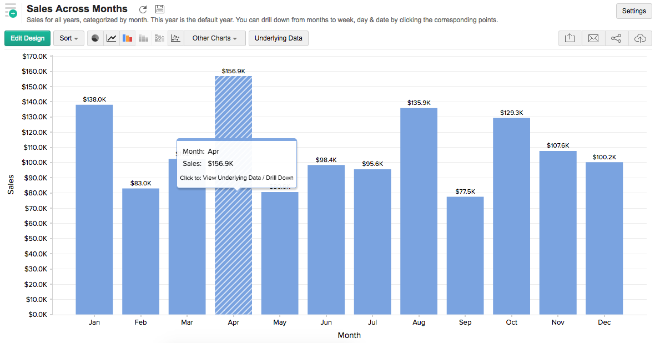This screenshot has height=343, width=655.
Task: Select the bar chart type icon
Action: pos(128,38)
